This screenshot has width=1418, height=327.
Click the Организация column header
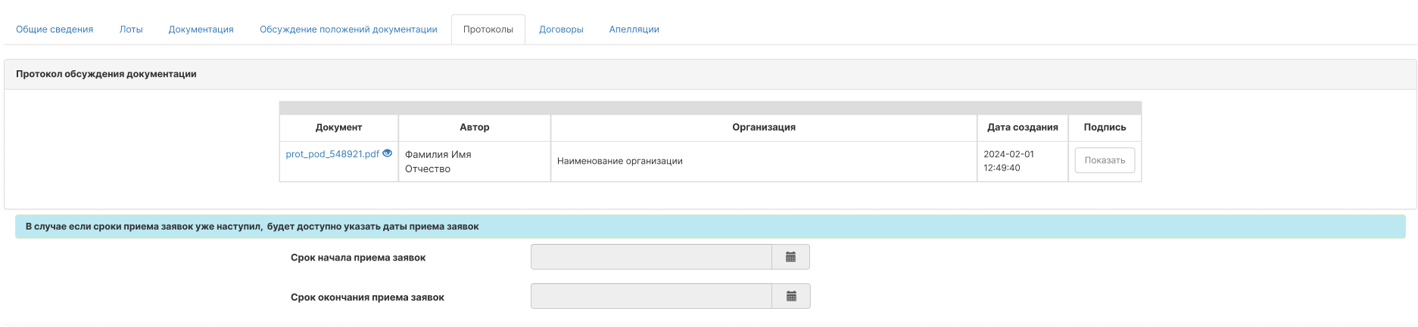764,128
